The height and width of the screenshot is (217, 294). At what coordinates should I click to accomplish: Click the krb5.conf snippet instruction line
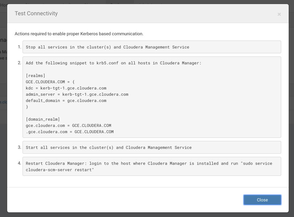(114, 63)
